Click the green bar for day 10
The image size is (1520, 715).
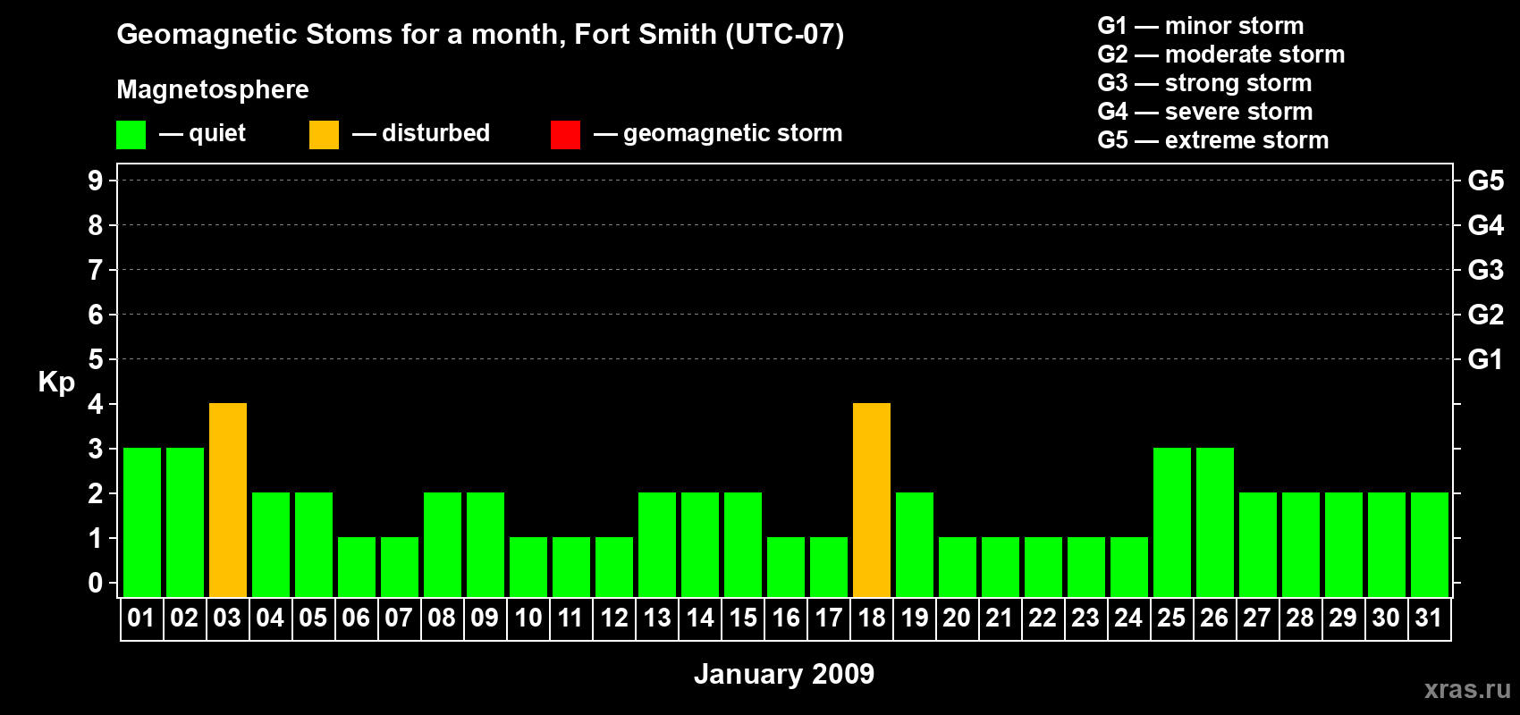[528, 568]
